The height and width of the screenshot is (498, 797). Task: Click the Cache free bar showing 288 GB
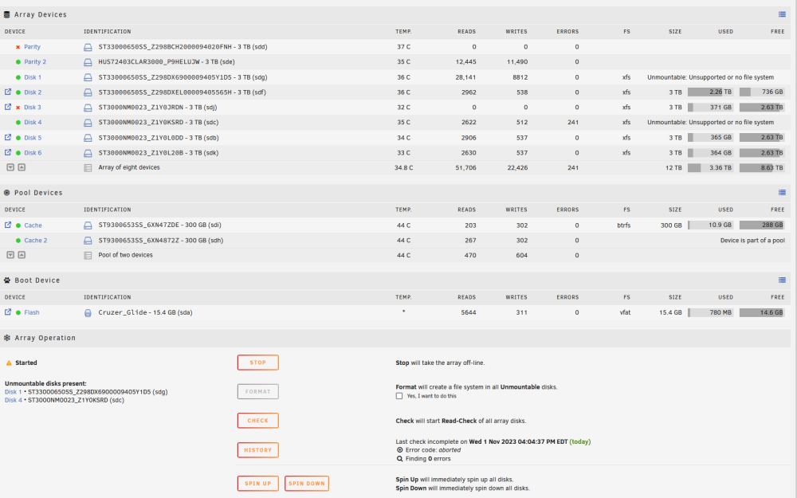[x=761, y=225]
